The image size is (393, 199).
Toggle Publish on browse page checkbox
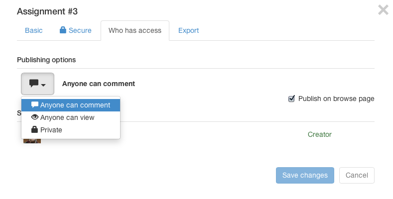pos(291,99)
